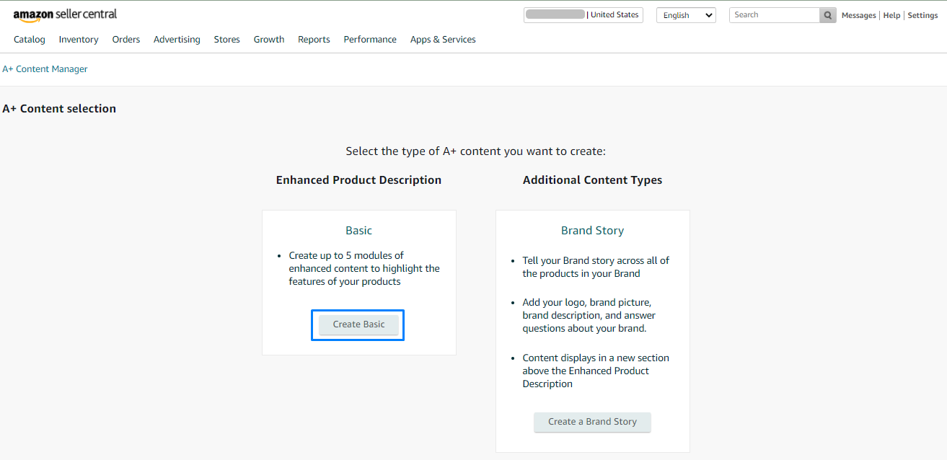Screen dimensions: 947x460
Task: Open the Catalog menu
Action: pos(30,40)
